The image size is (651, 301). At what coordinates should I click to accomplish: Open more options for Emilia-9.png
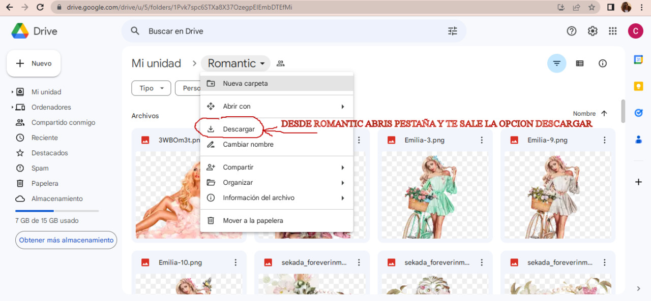(605, 140)
